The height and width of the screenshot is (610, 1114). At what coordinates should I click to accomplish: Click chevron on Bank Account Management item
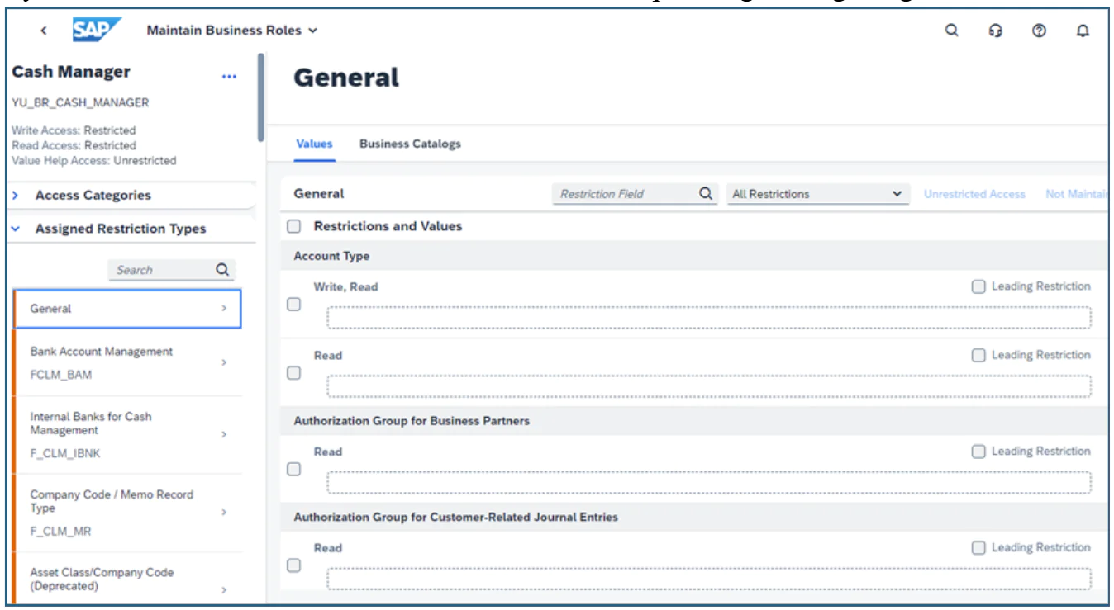tap(223, 362)
